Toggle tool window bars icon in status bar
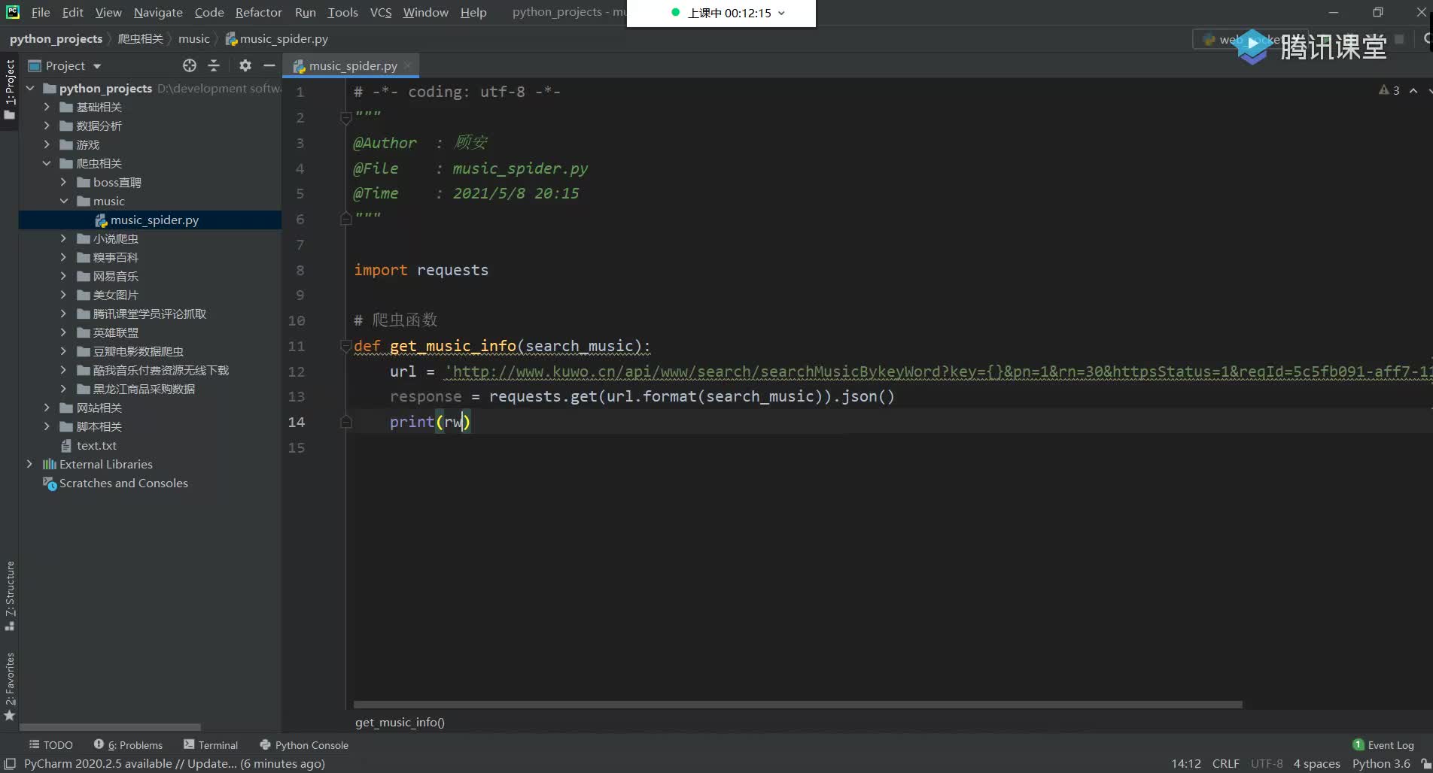1433x773 pixels. tap(10, 763)
